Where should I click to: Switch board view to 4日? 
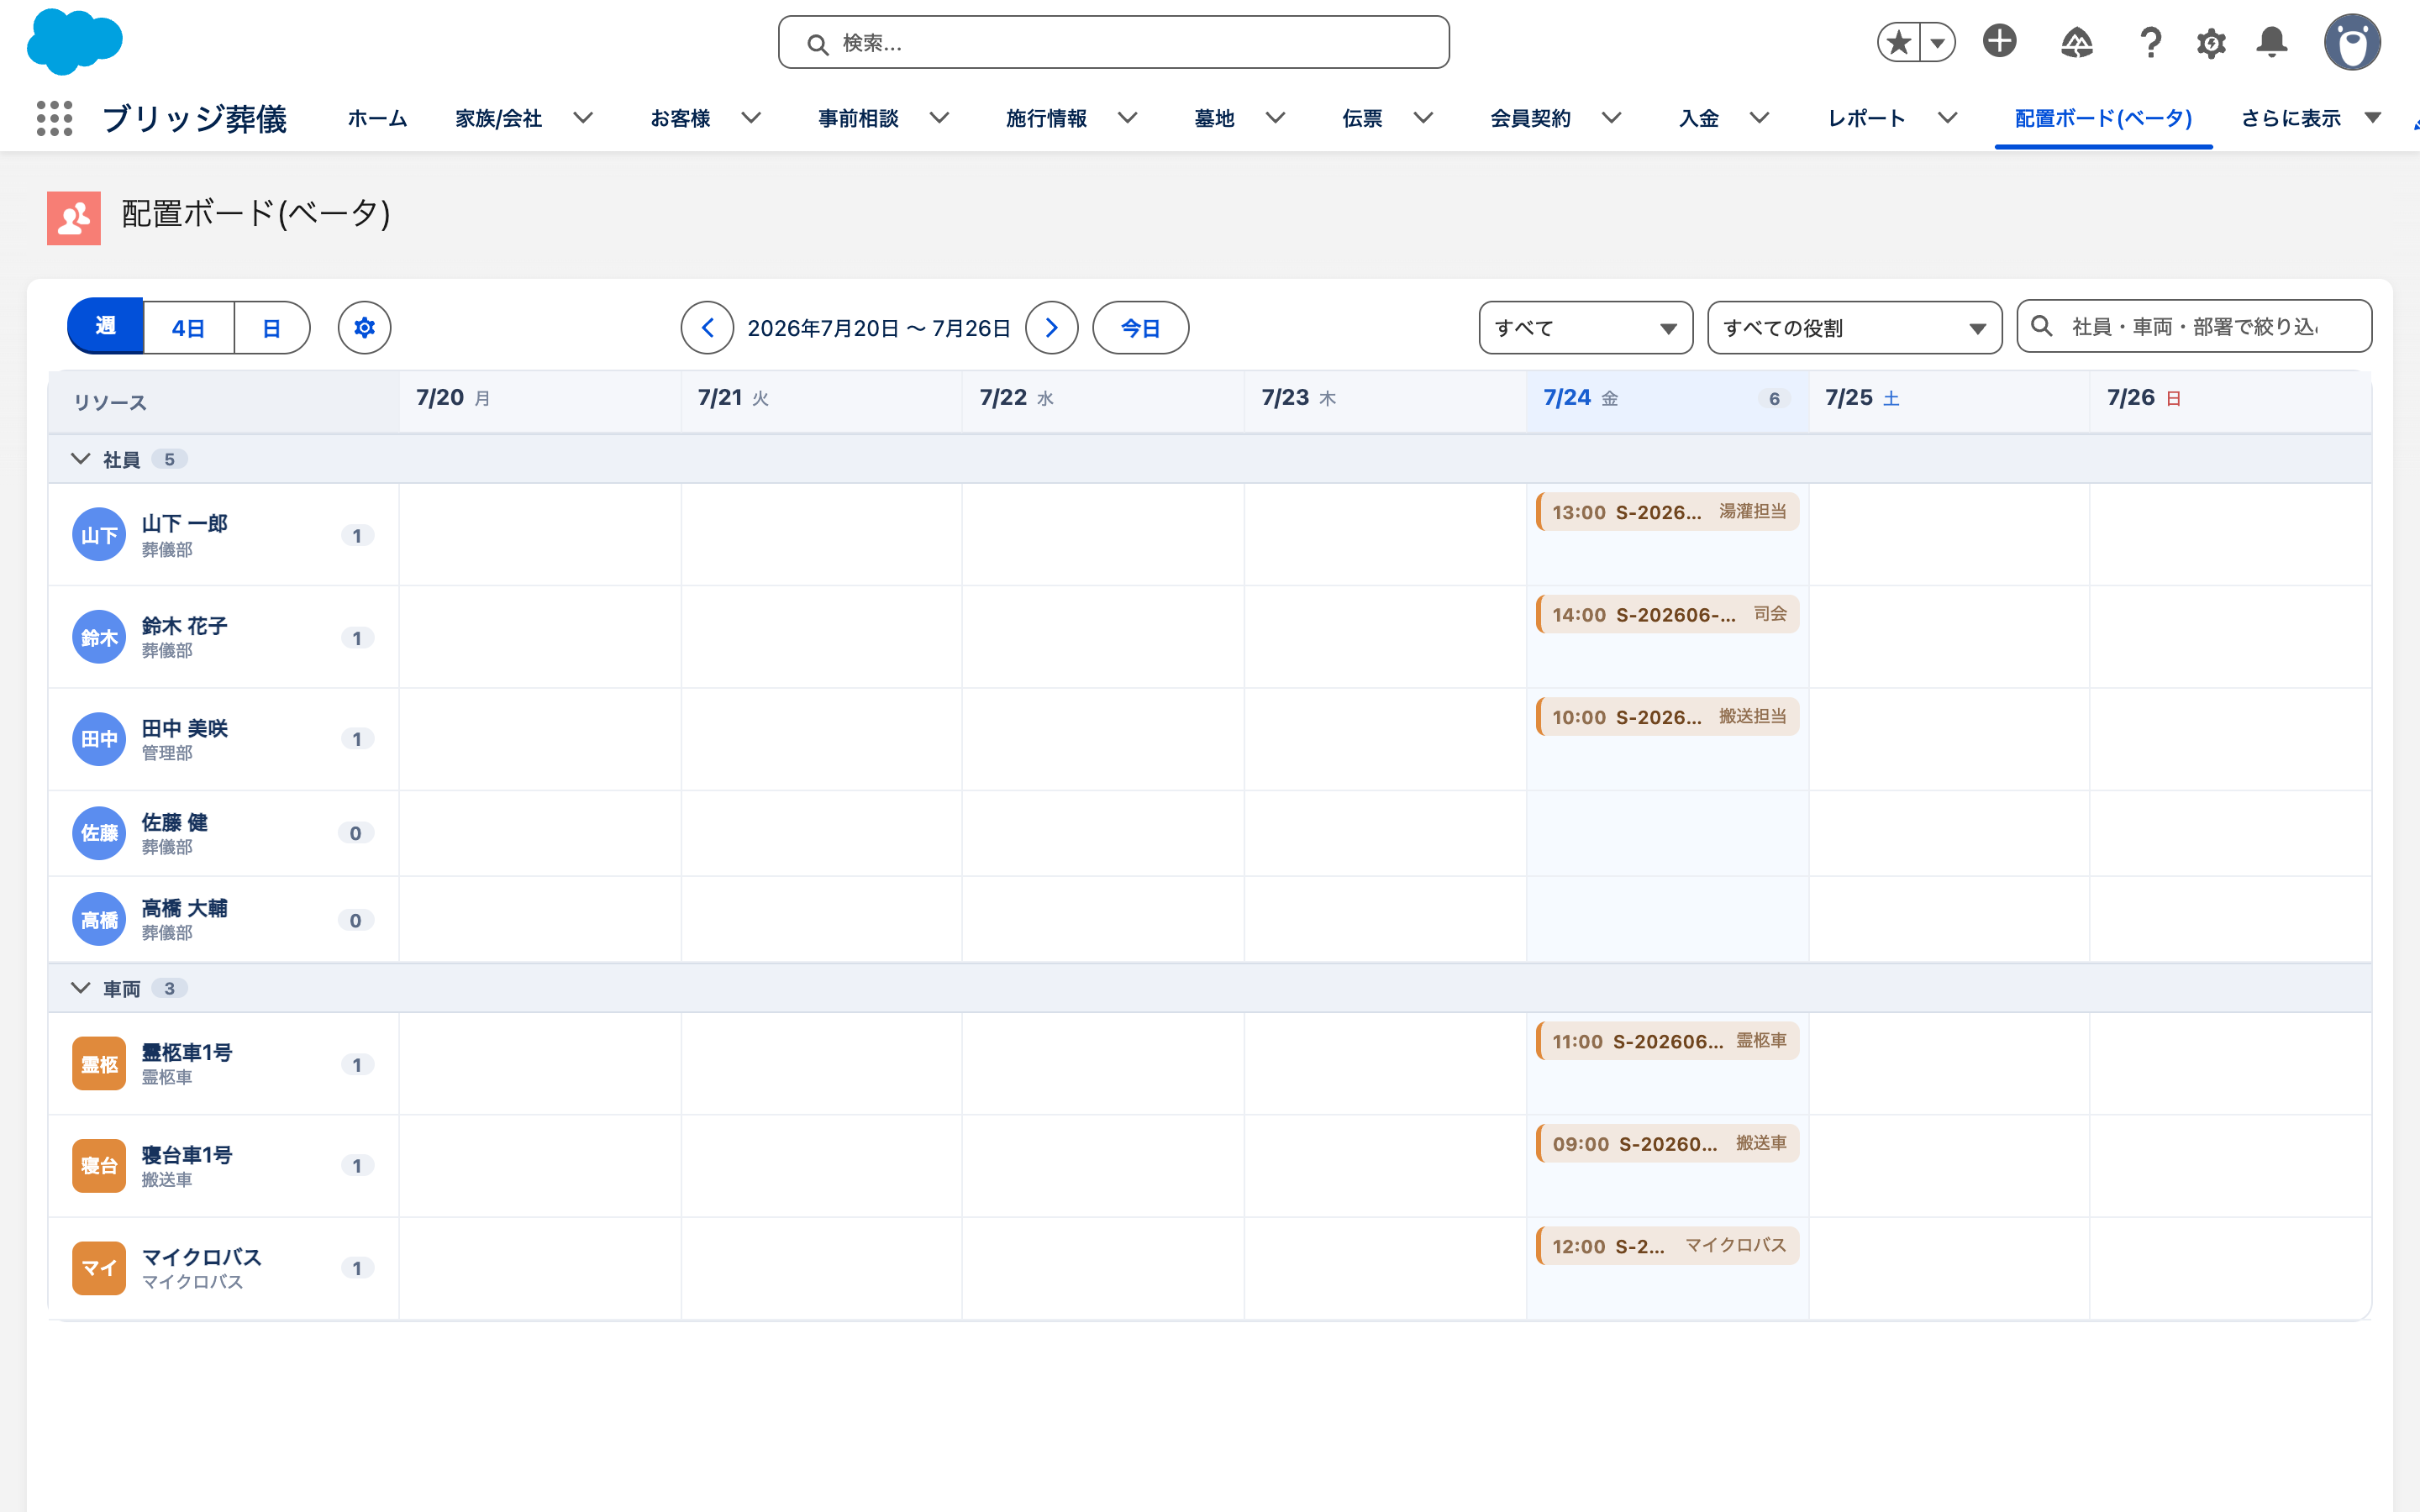(188, 328)
